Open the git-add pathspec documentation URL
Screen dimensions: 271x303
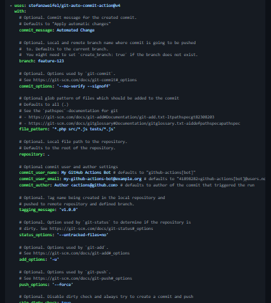click(x=121, y=117)
